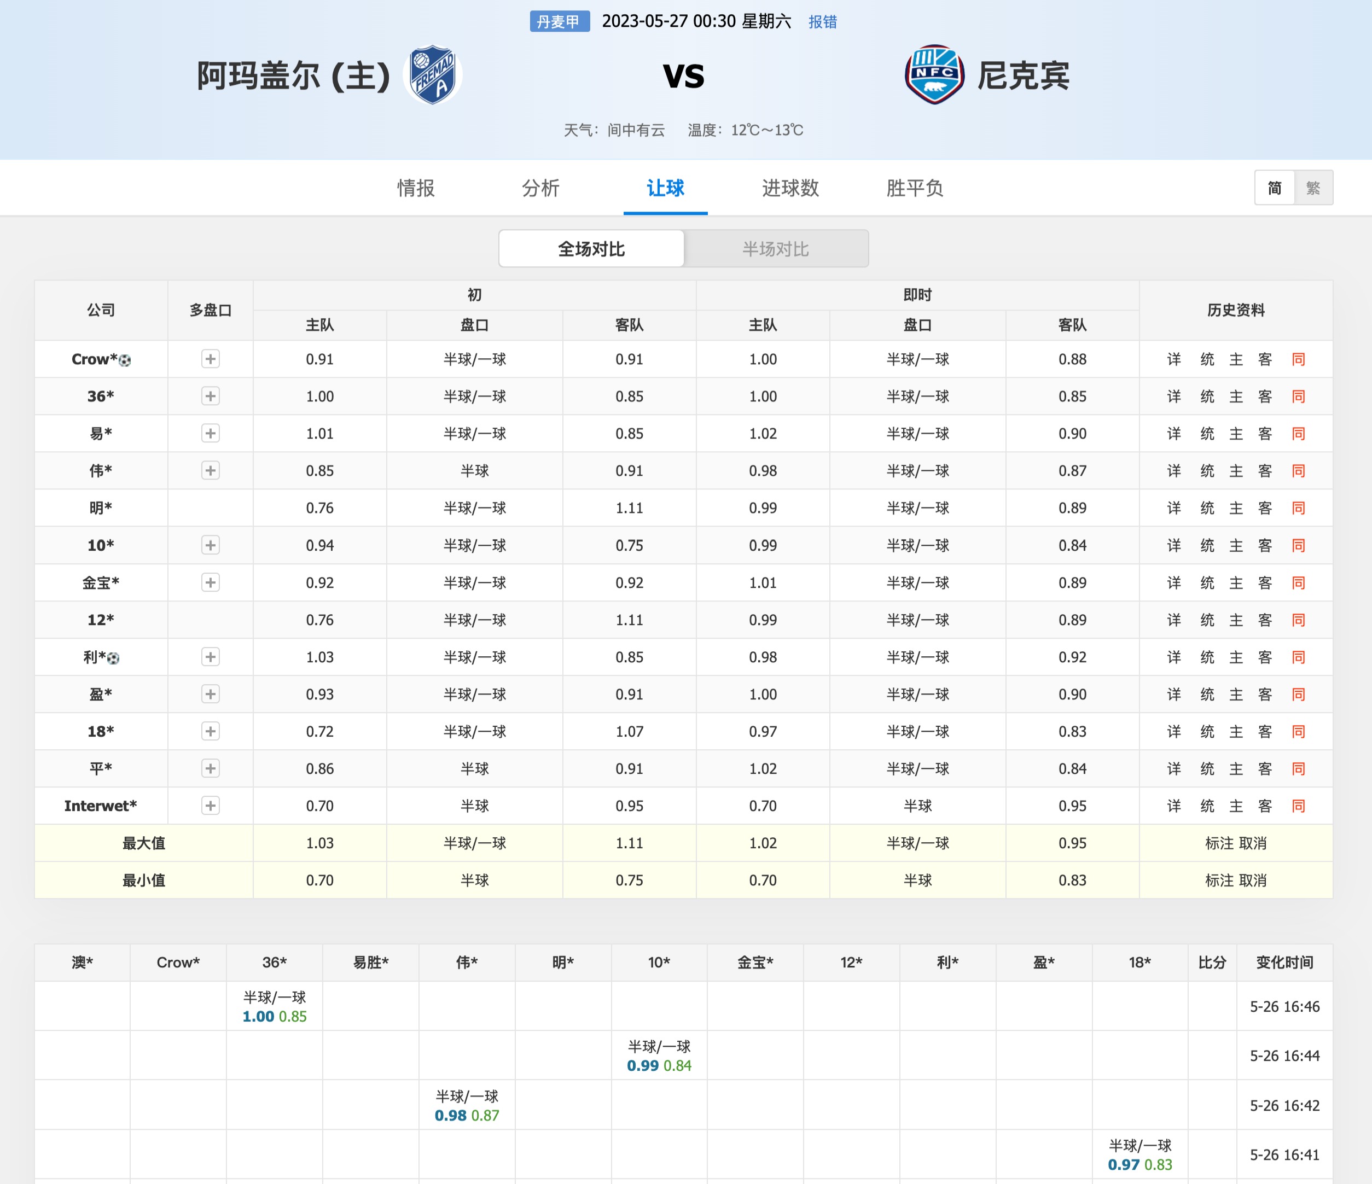The height and width of the screenshot is (1184, 1372).
Task: Click the 尼克宾 team name
Action: click(x=1023, y=75)
